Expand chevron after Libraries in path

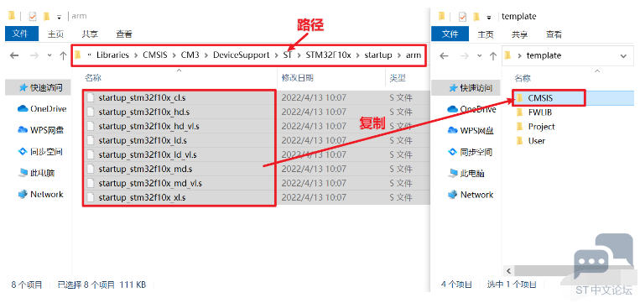pos(136,55)
